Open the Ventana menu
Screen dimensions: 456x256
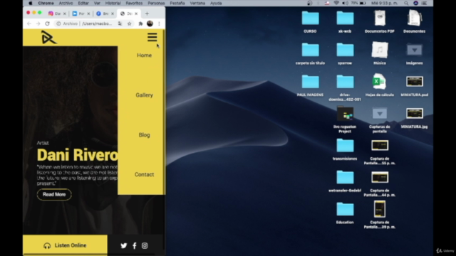click(197, 3)
